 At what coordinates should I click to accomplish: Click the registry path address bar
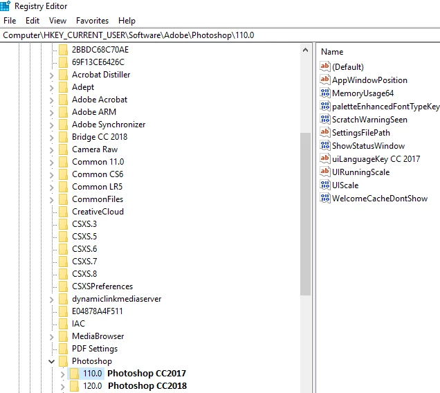point(220,35)
